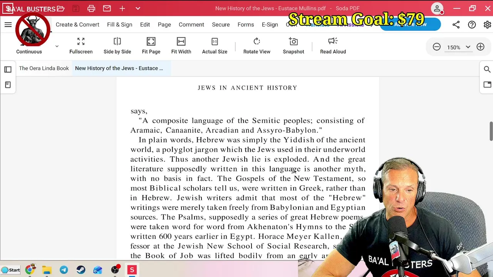
Task: Click the word 'Yiddish' in the page
Action: (x=299, y=140)
